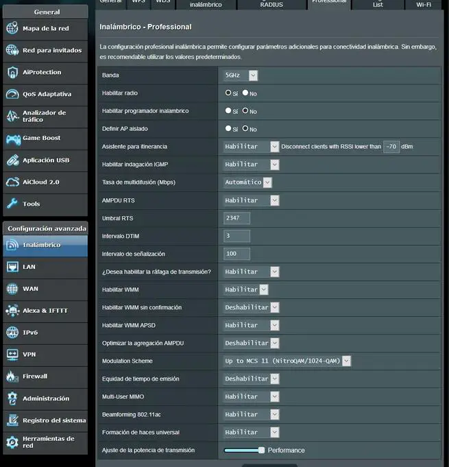This screenshot has width=449, height=467.
Task: Open the Multi-User MIMO dropdown
Action: [252, 396]
